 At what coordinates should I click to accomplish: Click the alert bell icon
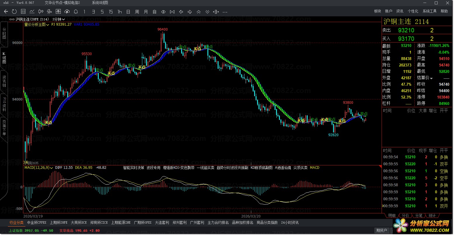tap(76, 12)
